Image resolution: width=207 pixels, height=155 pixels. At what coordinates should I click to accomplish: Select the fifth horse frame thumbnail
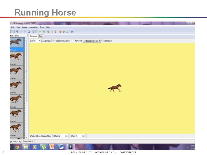click(17, 101)
